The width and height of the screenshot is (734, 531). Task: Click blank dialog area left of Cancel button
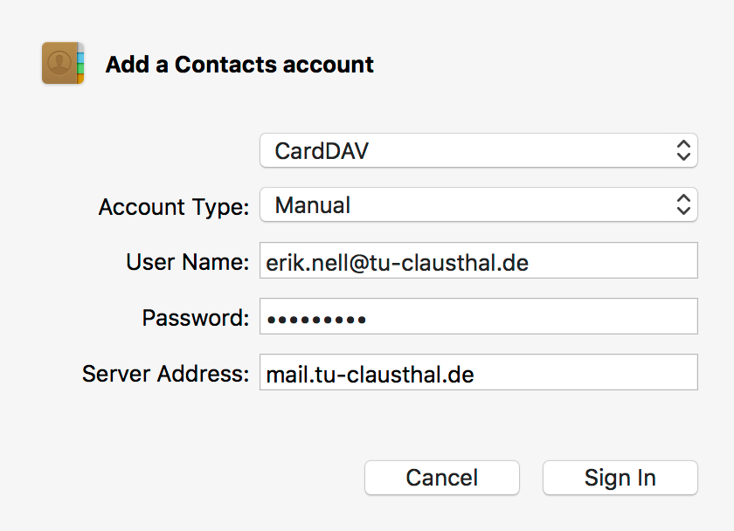pos(187,478)
